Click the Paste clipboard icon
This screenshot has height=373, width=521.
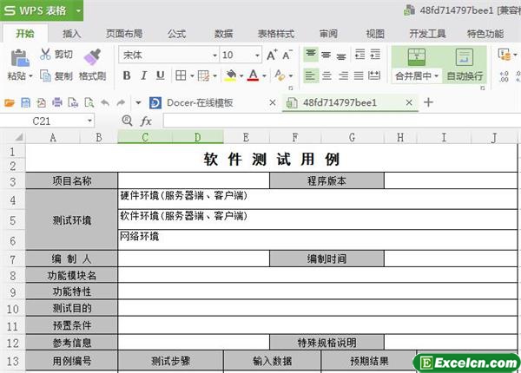[x=20, y=58]
